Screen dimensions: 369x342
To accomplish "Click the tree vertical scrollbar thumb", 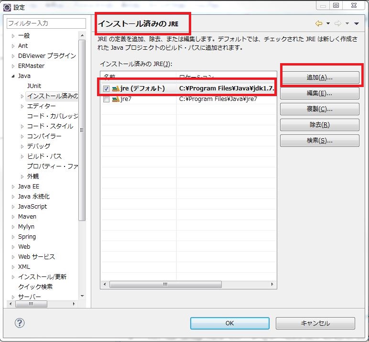I will (x=82, y=130).
